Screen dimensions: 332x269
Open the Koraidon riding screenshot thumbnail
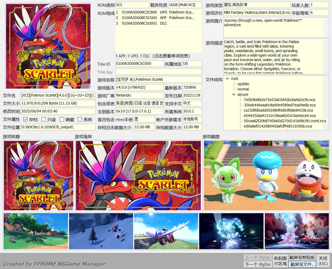166,231
